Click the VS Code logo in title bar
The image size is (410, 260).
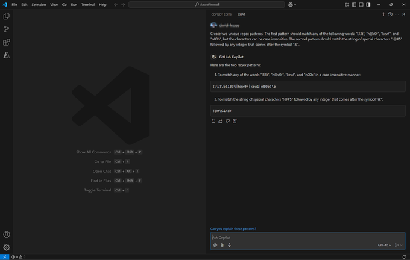point(5,5)
